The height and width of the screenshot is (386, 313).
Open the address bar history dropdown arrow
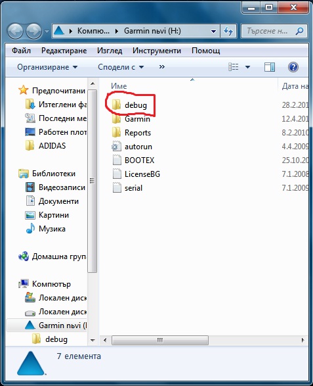[213, 31]
